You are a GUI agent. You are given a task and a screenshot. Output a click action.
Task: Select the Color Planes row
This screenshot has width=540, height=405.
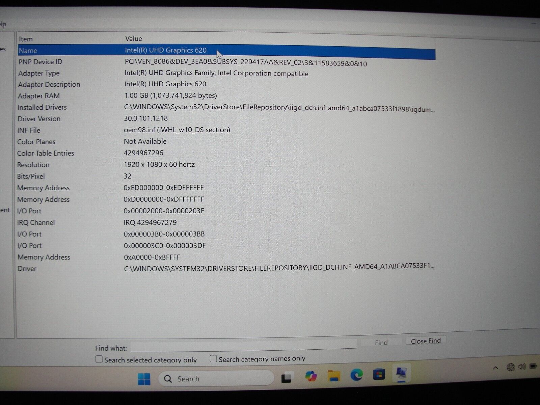226,142
